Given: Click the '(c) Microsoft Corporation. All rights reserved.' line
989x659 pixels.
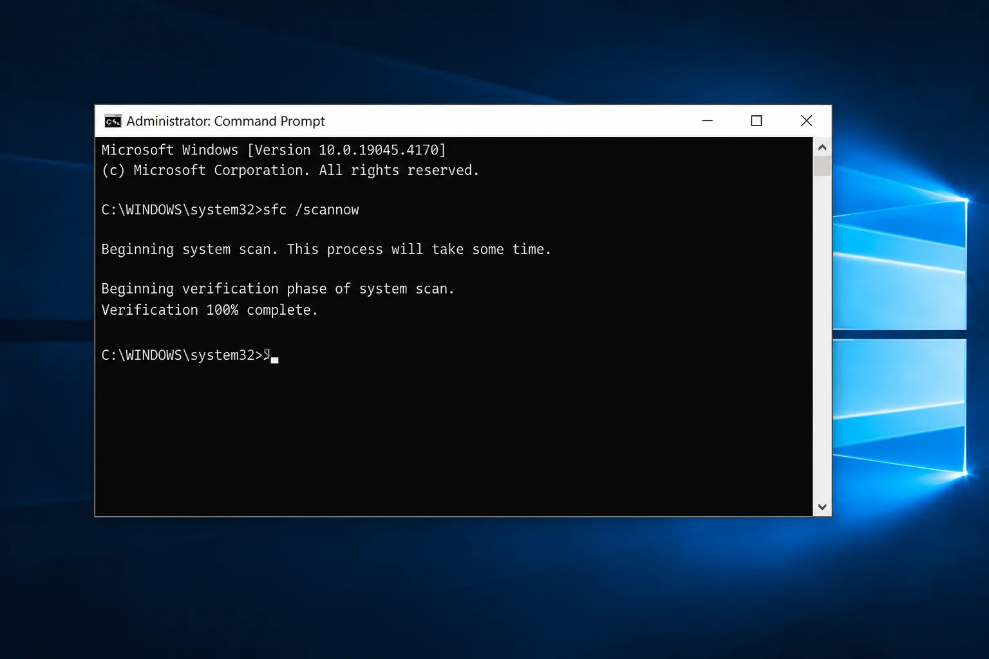Looking at the screenshot, I should (290, 171).
